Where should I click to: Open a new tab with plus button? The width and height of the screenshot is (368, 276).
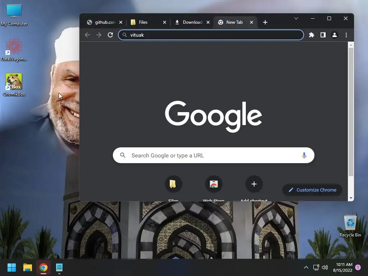click(265, 22)
